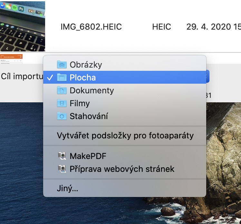Click the Filmy folder icon

click(x=61, y=103)
